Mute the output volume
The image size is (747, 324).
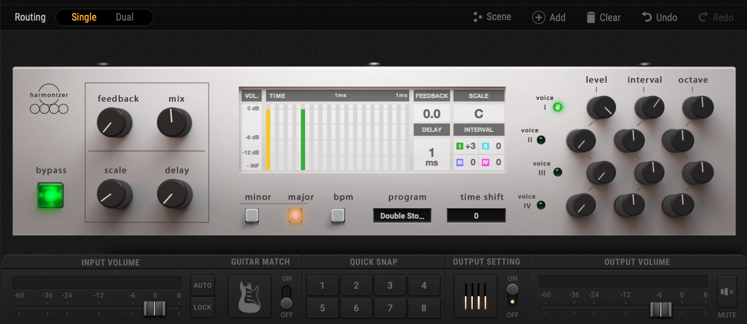tap(727, 292)
